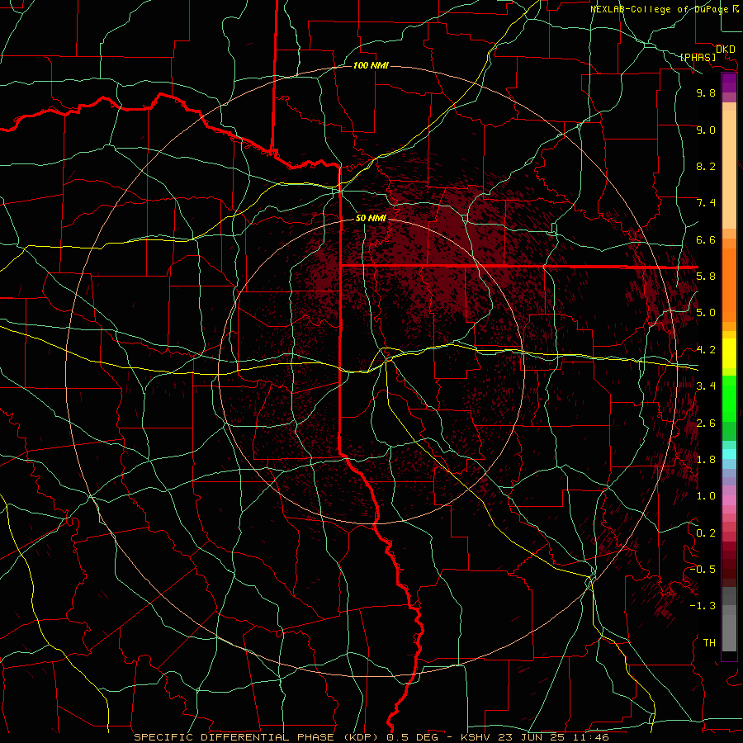Click the 3.4 scale value
Image resolution: width=743 pixels, height=743 pixels.
coord(706,386)
